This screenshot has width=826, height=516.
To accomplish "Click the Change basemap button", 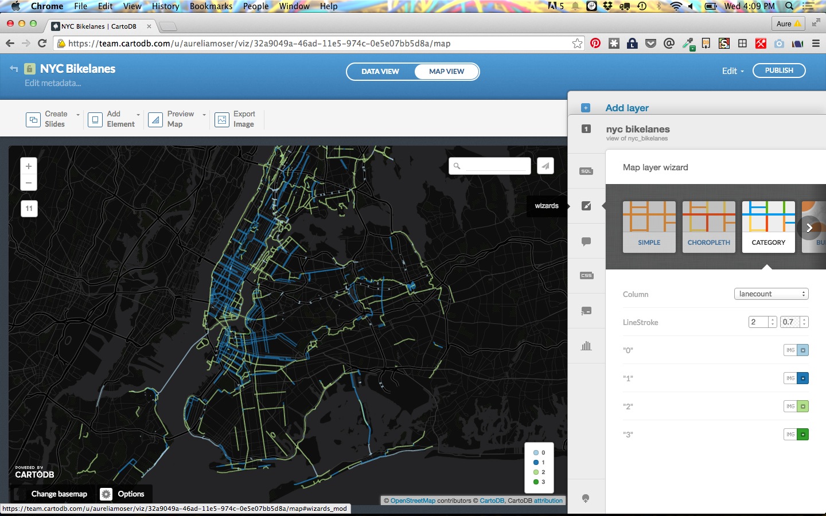I will pyautogui.click(x=59, y=494).
